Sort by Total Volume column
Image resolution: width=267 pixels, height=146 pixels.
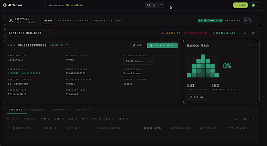(x=238, y=128)
